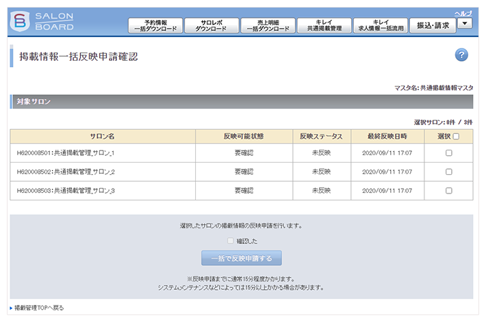Open 予約情報一括ダウンロード menu
The height and width of the screenshot is (322, 486).
[155, 25]
